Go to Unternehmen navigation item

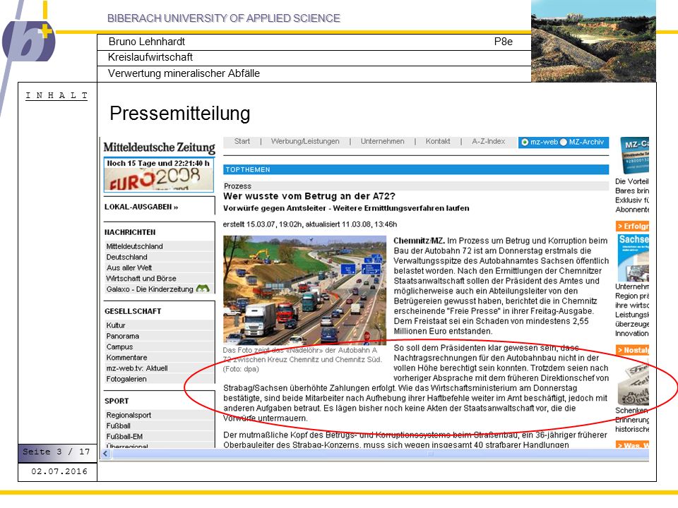[x=382, y=141]
